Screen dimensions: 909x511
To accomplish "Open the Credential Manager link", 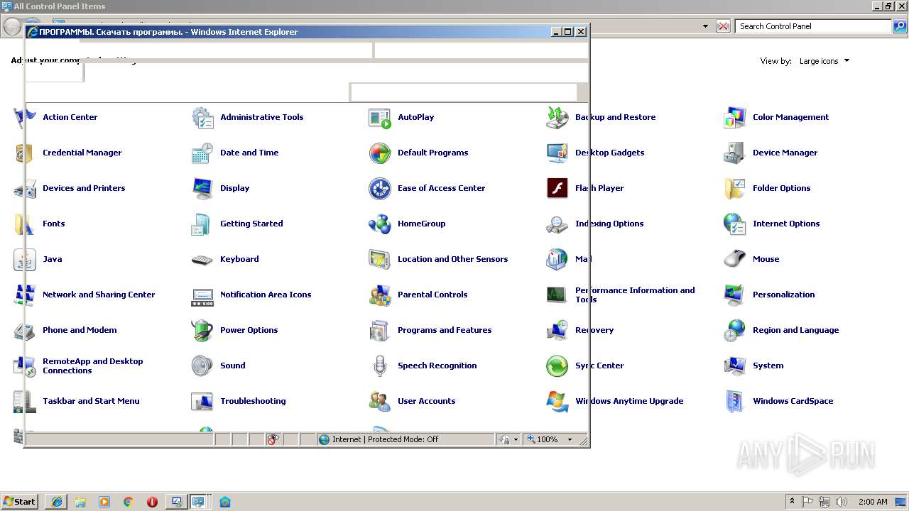I will tap(82, 153).
